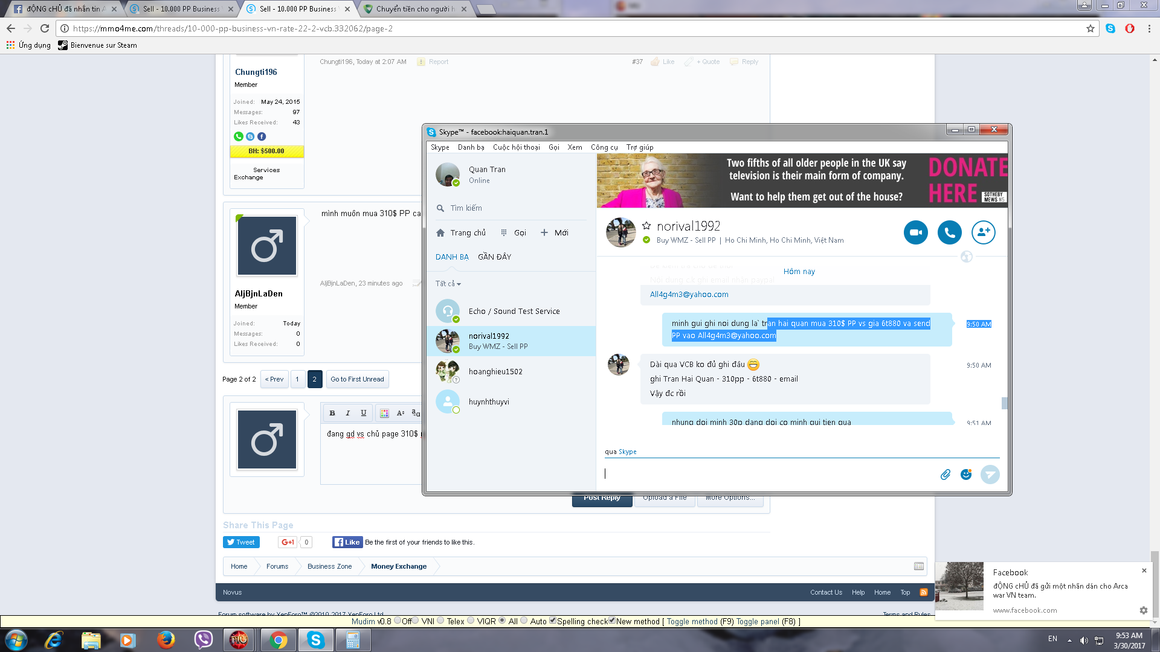Mark norival1992 as favorite with the star

click(x=646, y=226)
